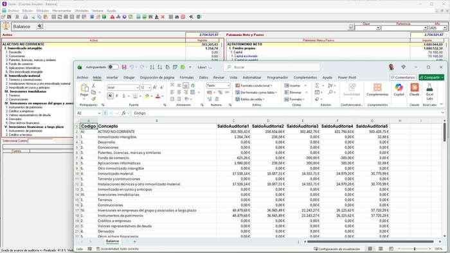Toggle italic K formatting
The height and width of the screenshot is (253, 450).
point(117,96)
